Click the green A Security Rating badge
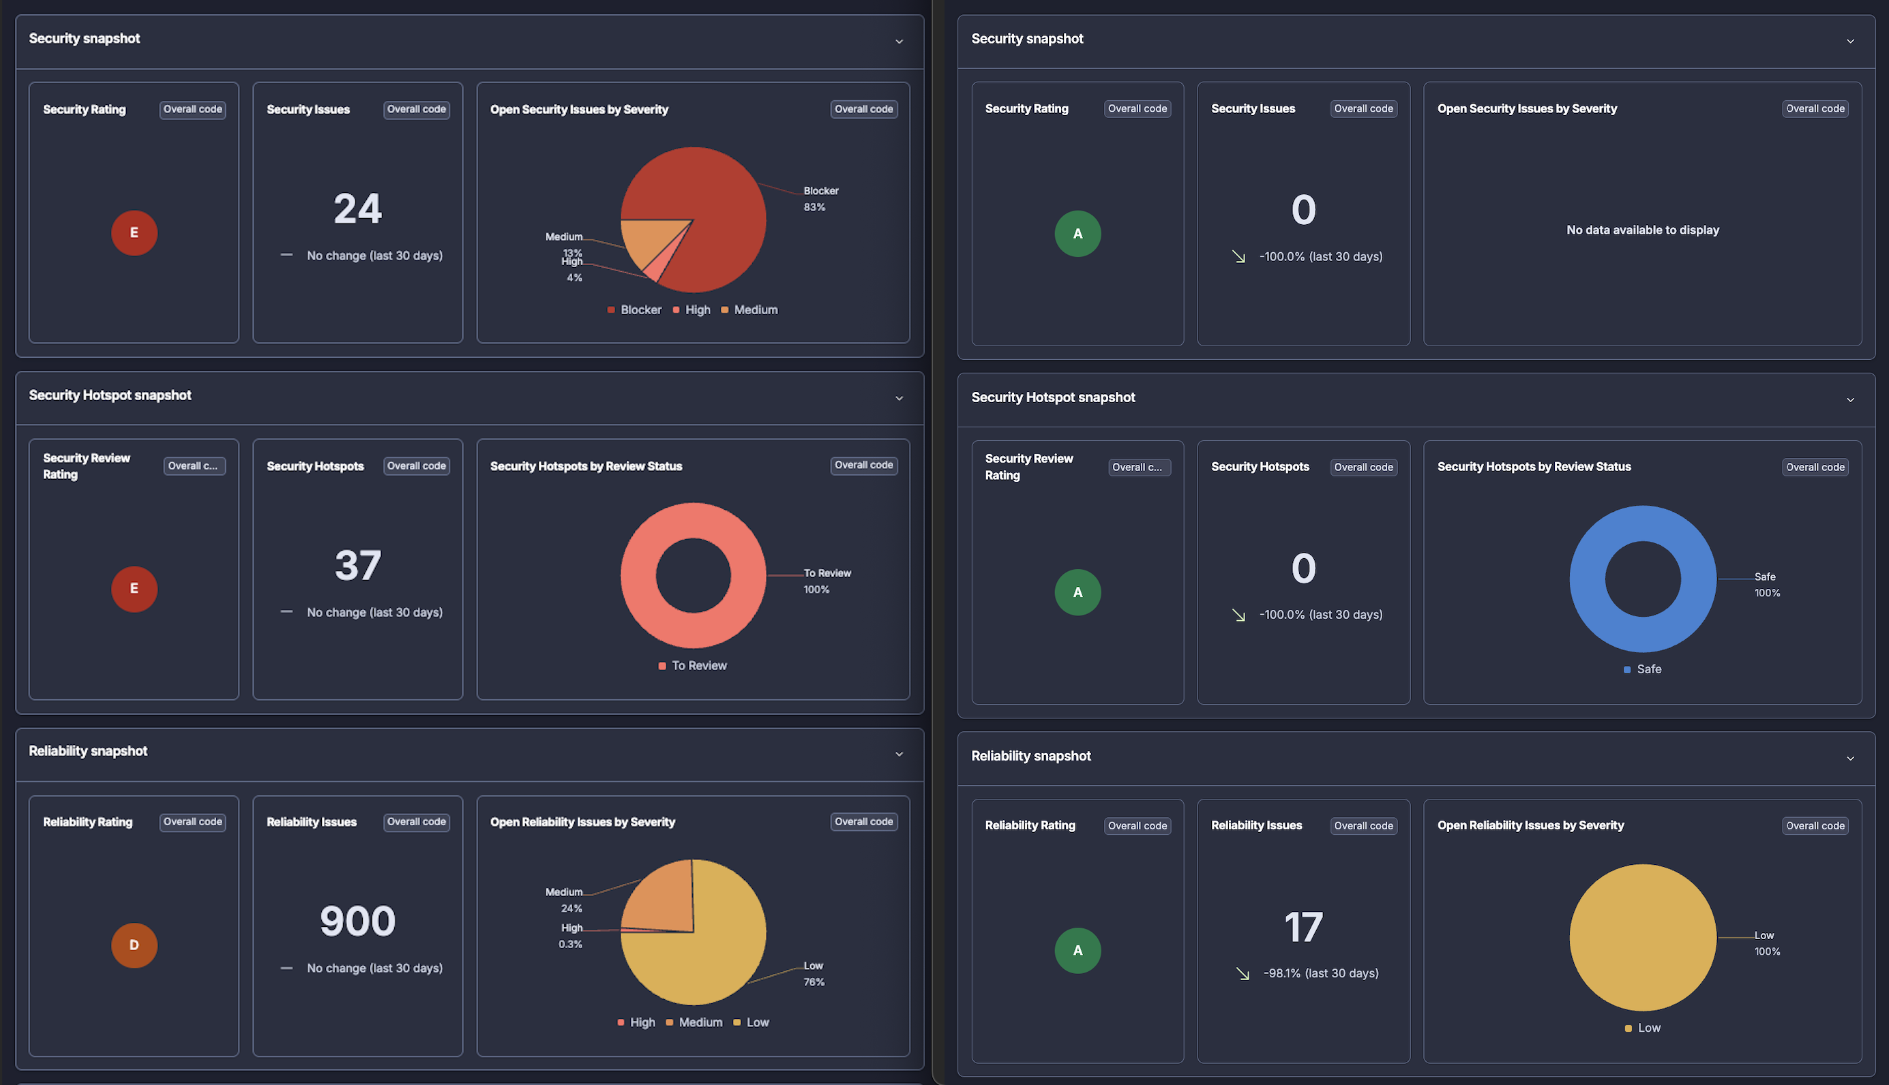 pyautogui.click(x=1077, y=234)
